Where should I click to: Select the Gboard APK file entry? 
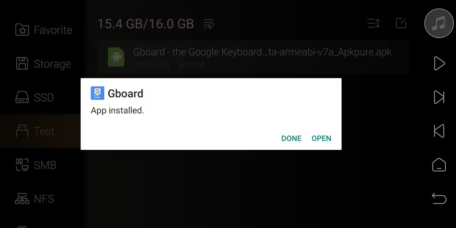click(253, 57)
